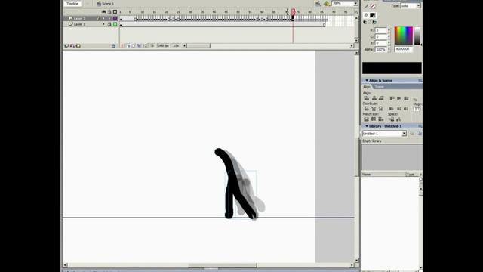Viewport: 483px width, 272px height.
Task: Insert a new layer
Action: point(66,46)
